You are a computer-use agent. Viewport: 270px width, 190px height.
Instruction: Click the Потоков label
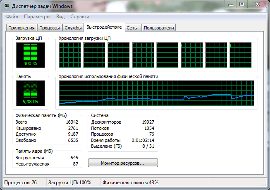[100, 128]
